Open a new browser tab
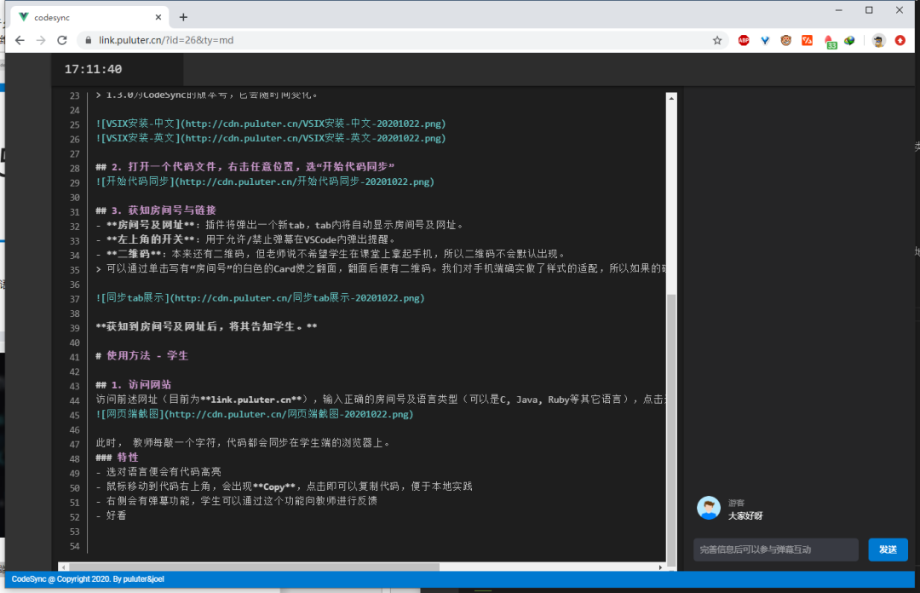The width and height of the screenshot is (920, 593). tap(183, 18)
